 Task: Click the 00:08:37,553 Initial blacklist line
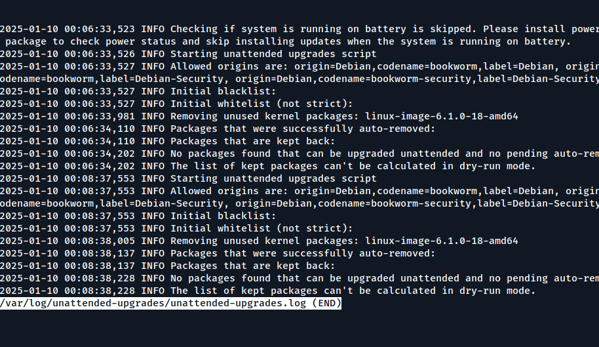(138, 216)
